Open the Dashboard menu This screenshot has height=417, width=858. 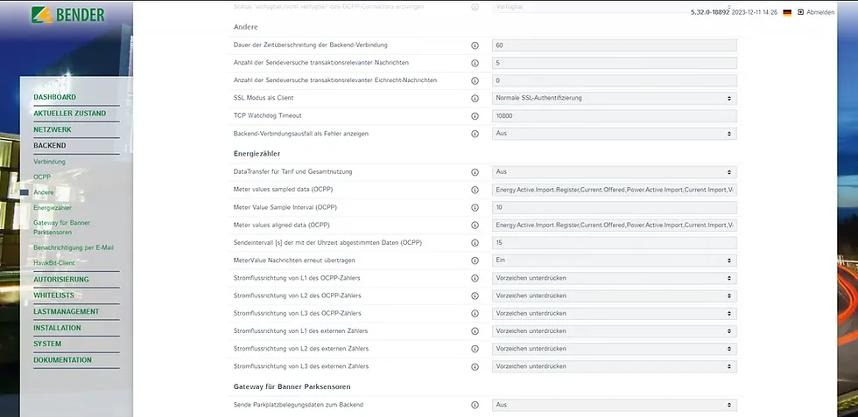point(54,97)
